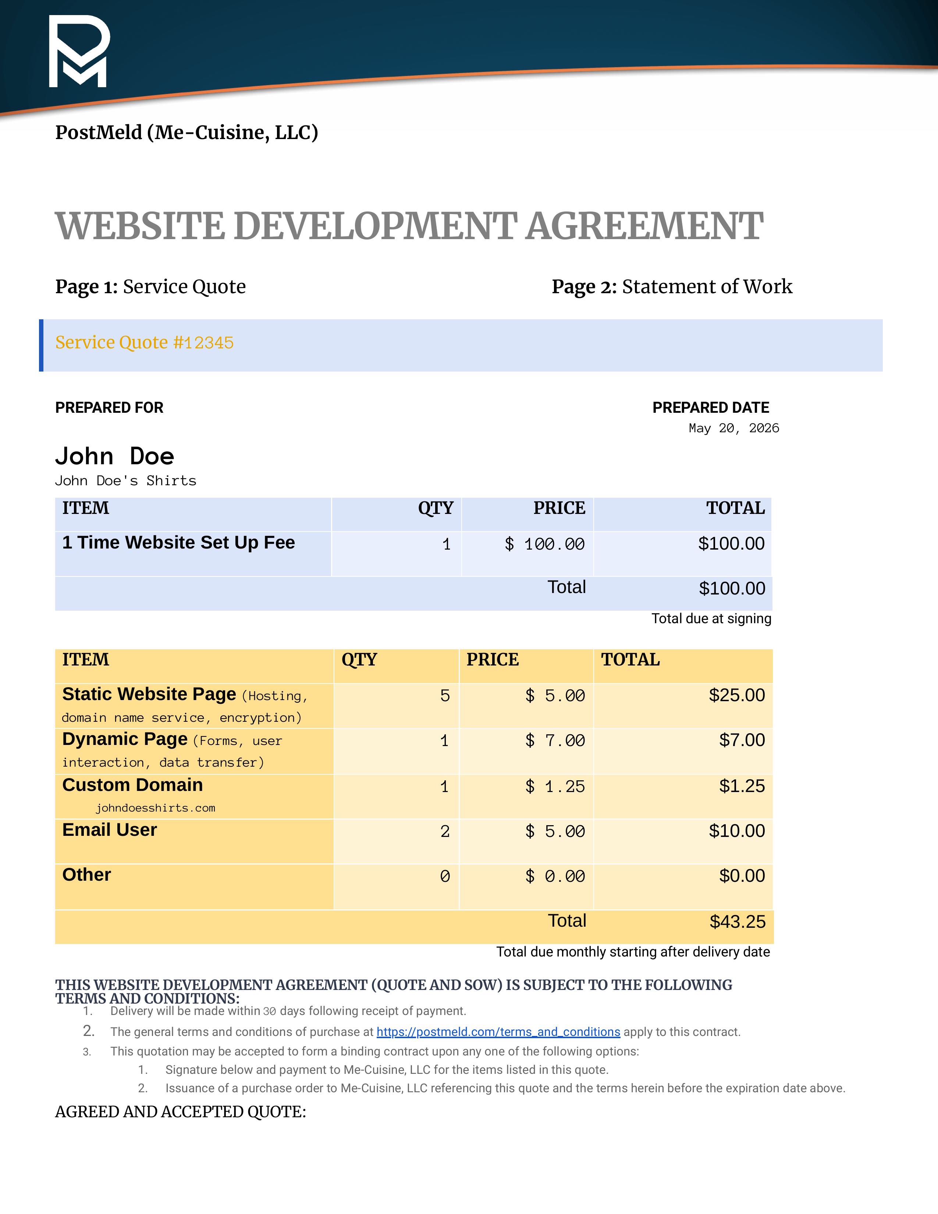
Task: Click the 'John Doe's Shirts' business name
Action: (125, 481)
